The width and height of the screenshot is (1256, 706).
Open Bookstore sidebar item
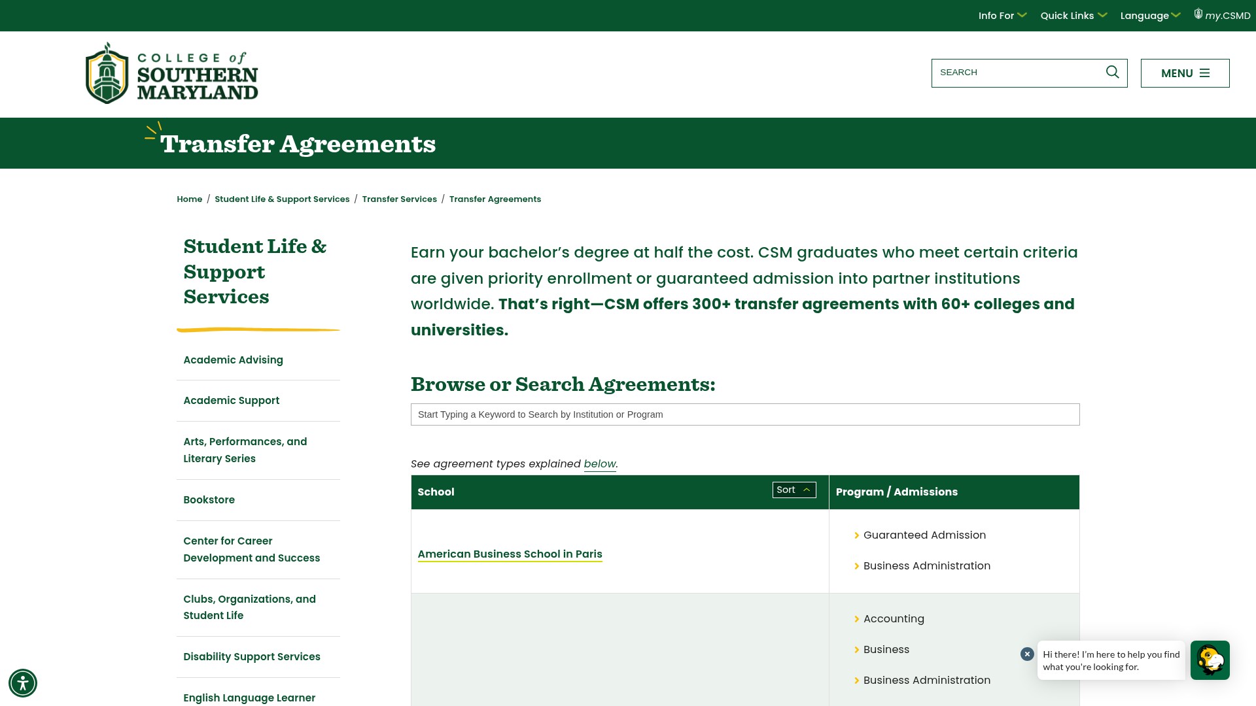tap(209, 500)
